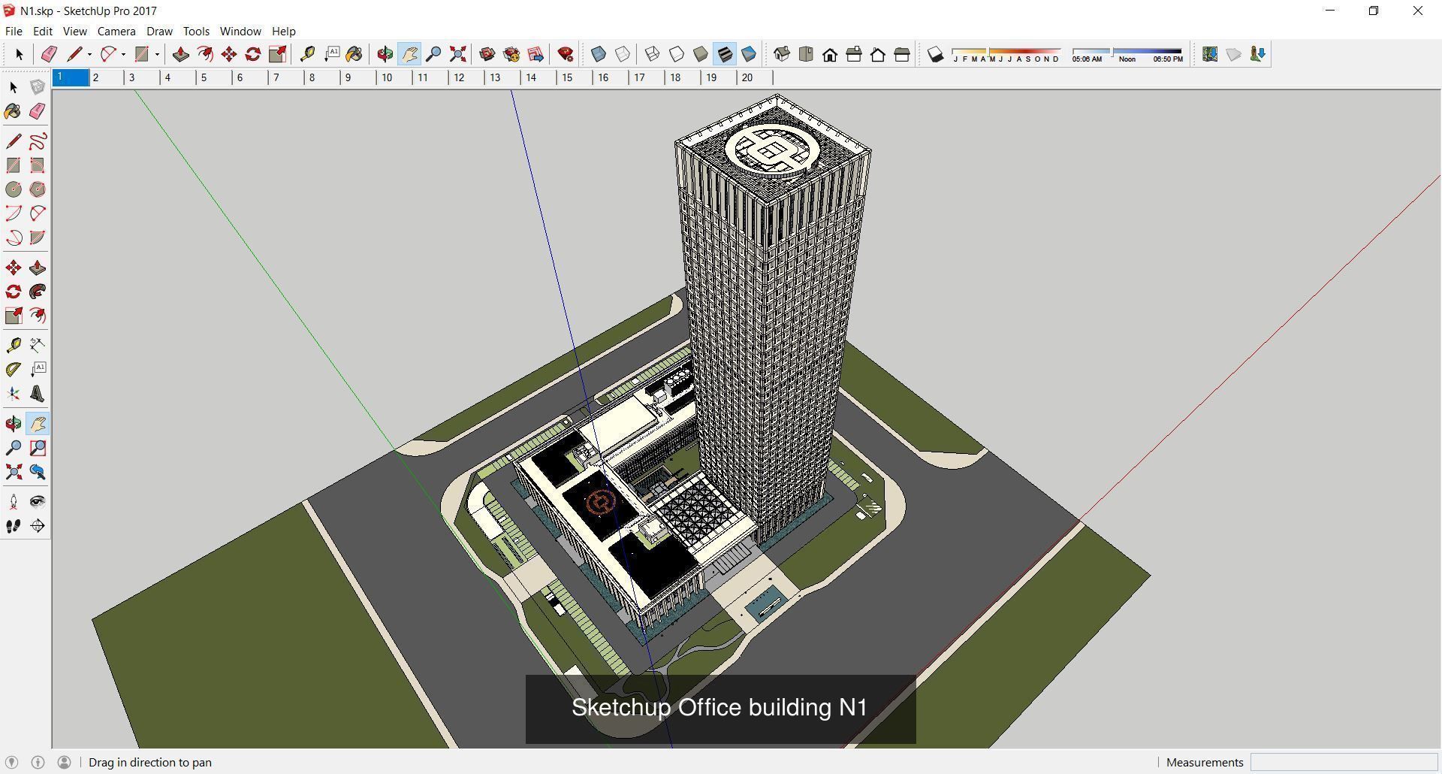1442x774 pixels.
Task: Expand the Rectangle tool dropdown arrow
Action: point(157,54)
